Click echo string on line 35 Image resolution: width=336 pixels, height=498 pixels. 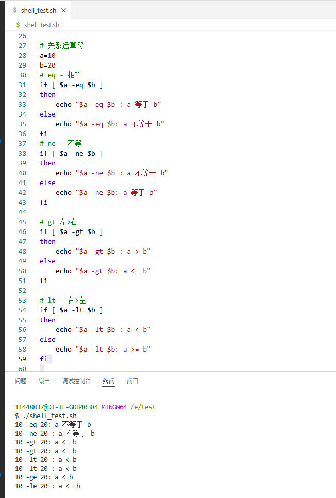pyautogui.click(x=120, y=124)
